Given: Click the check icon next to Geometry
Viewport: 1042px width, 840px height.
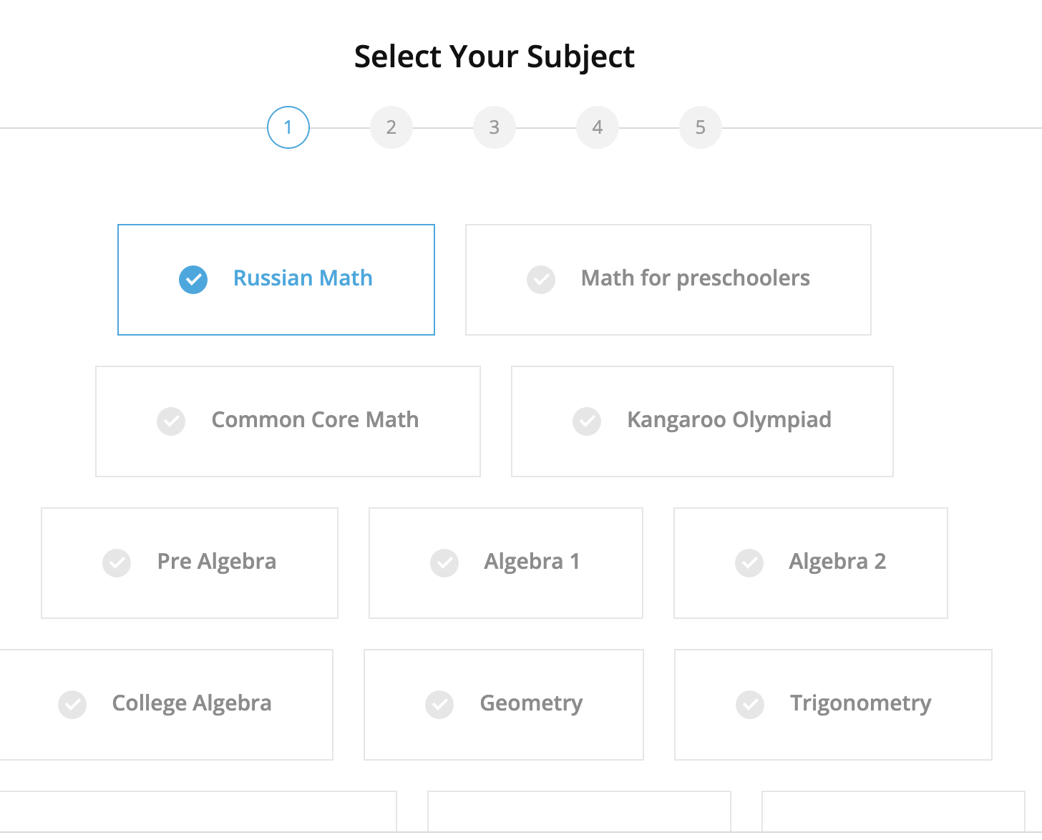Looking at the screenshot, I should click(x=439, y=705).
